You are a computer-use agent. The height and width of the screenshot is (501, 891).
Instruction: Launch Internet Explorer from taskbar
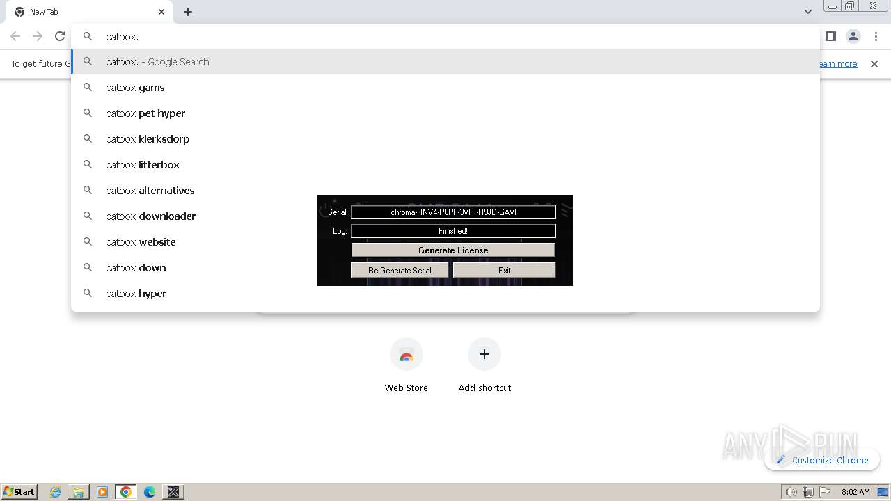(56, 492)
